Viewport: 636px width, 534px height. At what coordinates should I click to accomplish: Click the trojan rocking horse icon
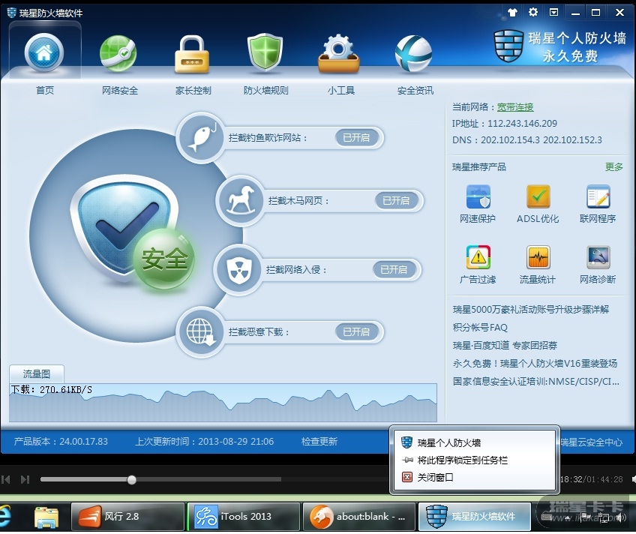241,200
